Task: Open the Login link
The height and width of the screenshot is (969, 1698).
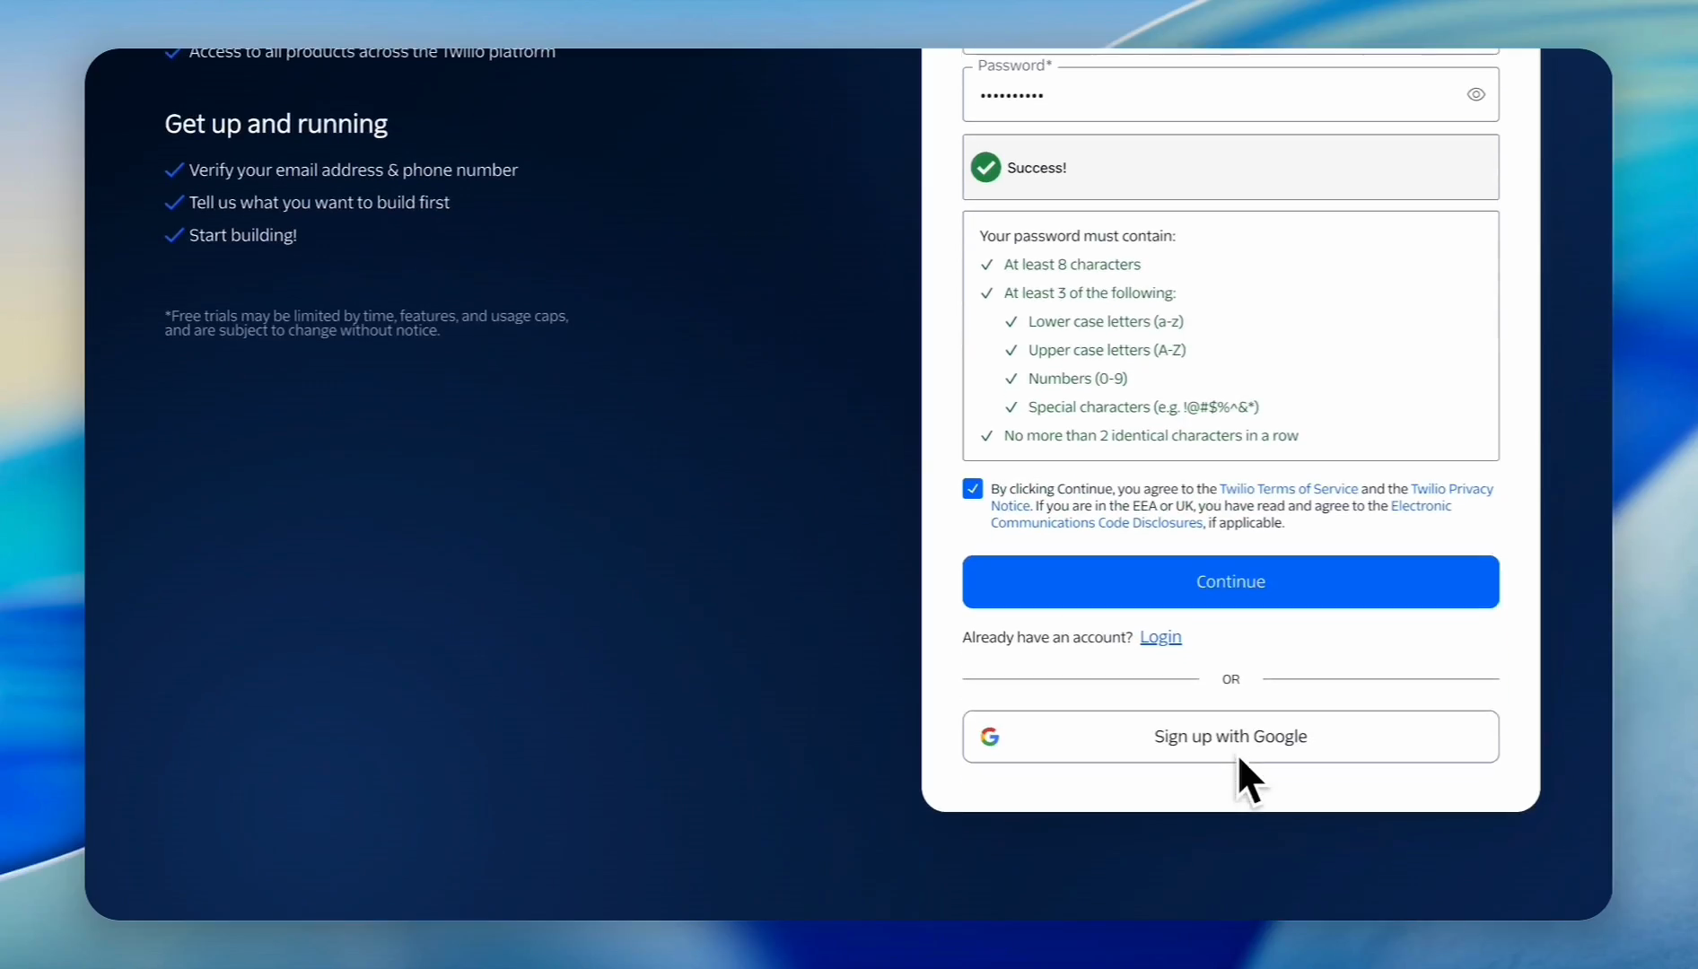Action: tap(1160, 637)
